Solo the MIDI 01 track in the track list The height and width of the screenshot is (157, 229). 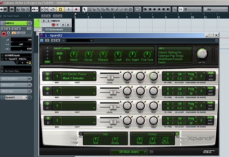click(x=48, y=21)
